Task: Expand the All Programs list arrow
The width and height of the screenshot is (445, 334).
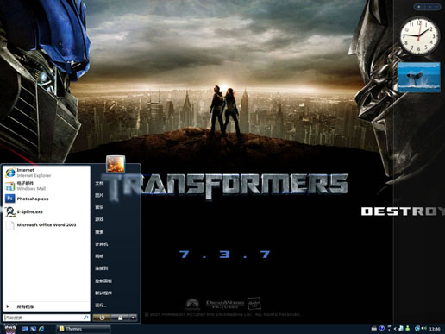Action: (x=8, y=306)
